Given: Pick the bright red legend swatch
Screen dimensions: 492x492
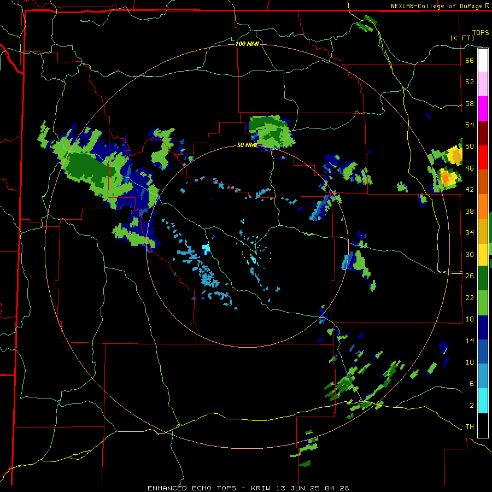Looking at the screenshot, I should [x=483, y=157].
